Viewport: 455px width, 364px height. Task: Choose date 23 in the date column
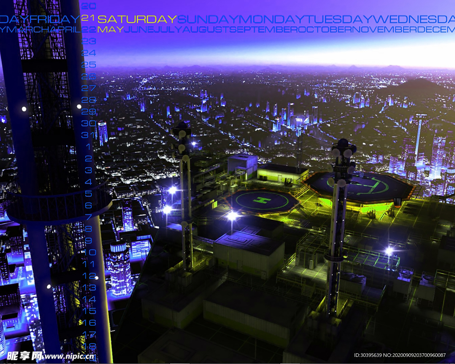coord(89,41)
